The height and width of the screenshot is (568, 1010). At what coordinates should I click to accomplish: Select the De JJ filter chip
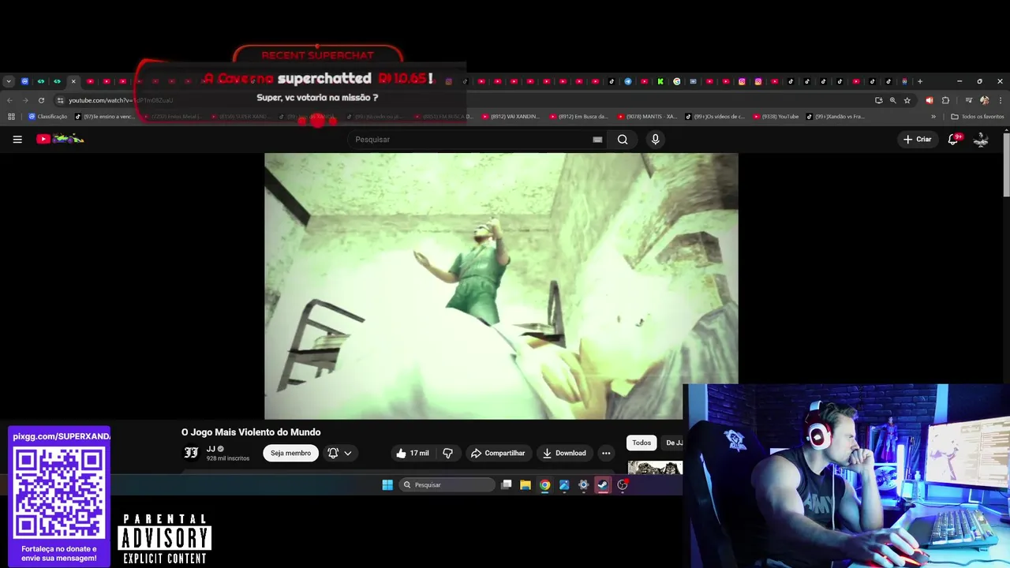point(673,443)
